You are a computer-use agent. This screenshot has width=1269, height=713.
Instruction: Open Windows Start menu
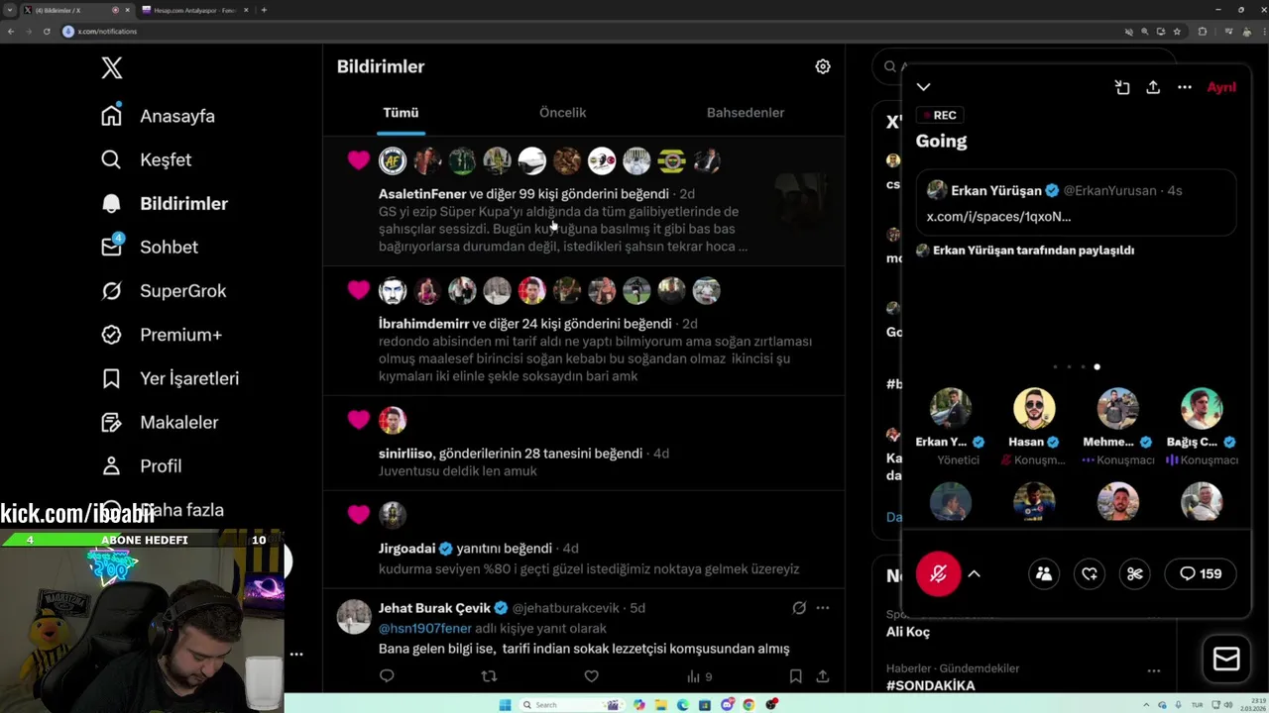point(506,705)
